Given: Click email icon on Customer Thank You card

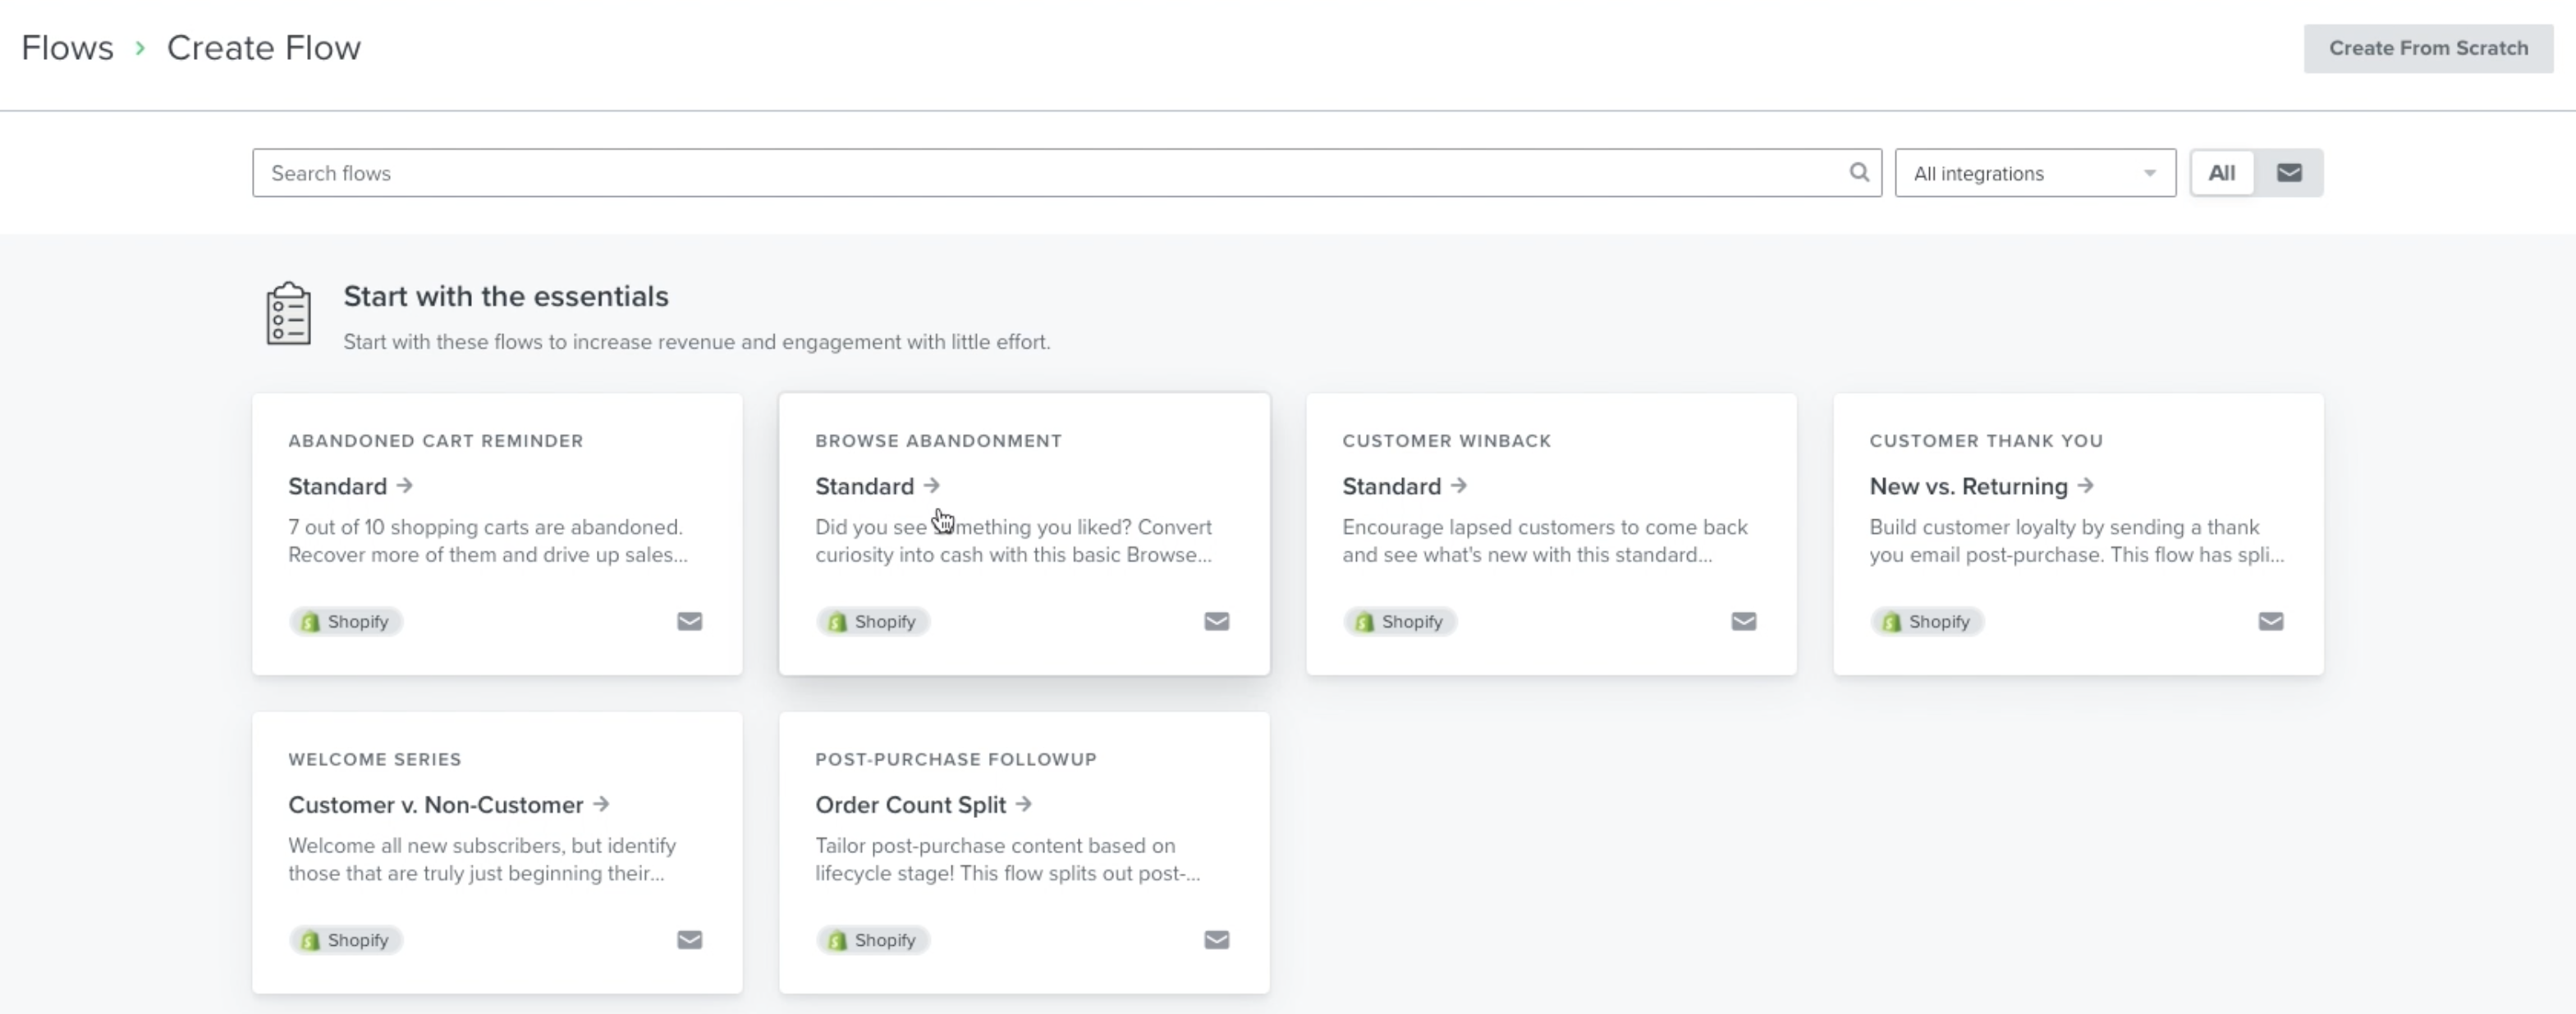Looking at the screenshot, I should (x=2270, y=621).
